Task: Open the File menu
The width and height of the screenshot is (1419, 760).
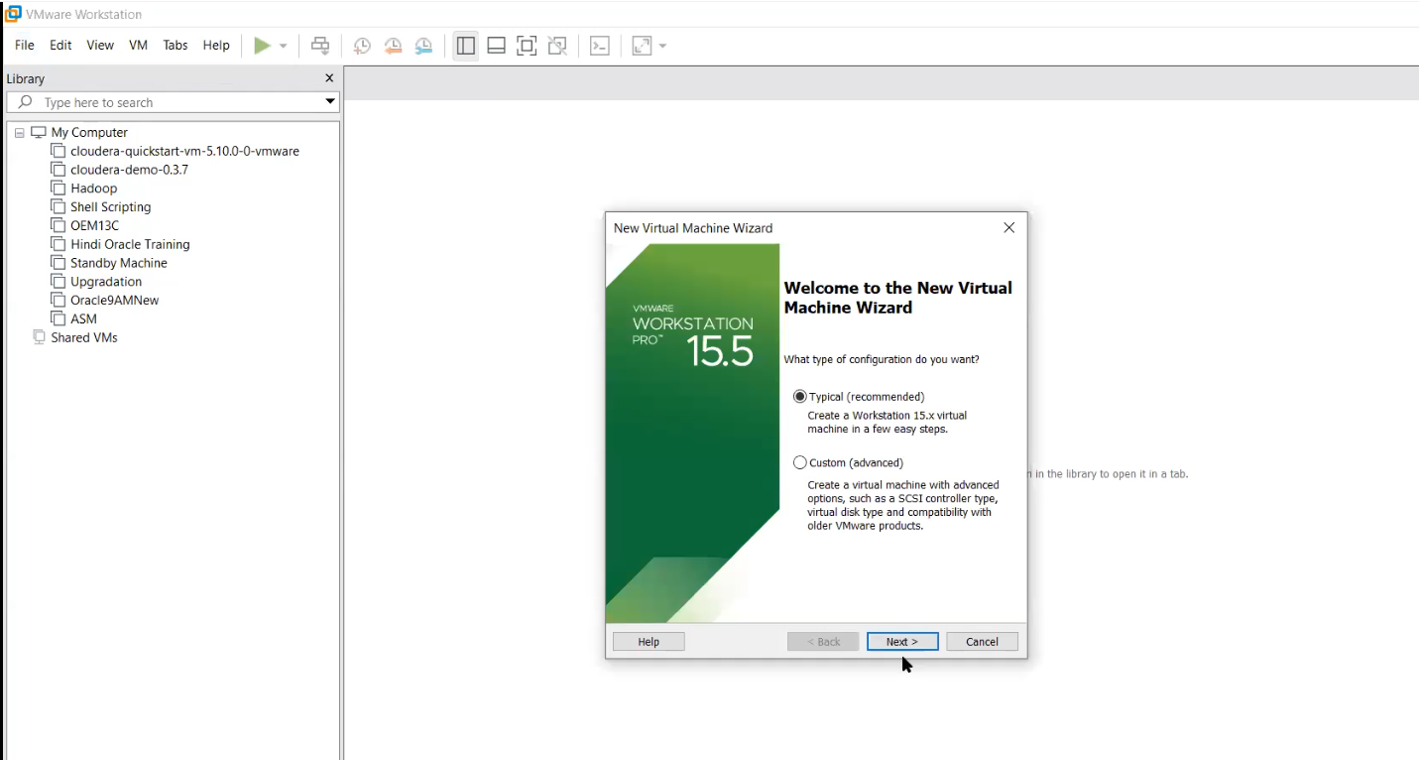Action: [25, 46]
